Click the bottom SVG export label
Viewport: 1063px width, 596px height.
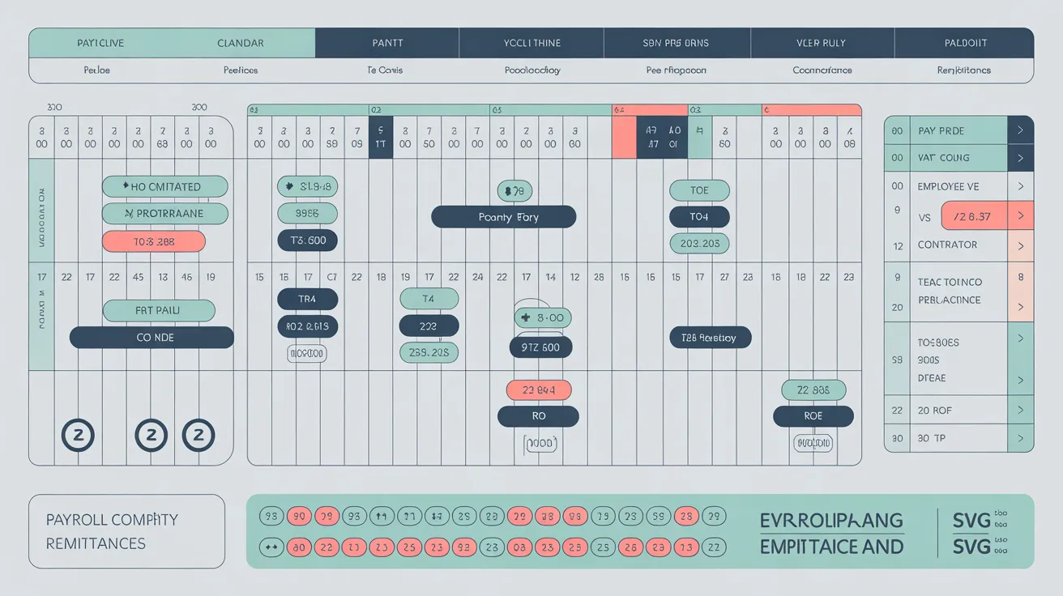[x=971, y=547]
